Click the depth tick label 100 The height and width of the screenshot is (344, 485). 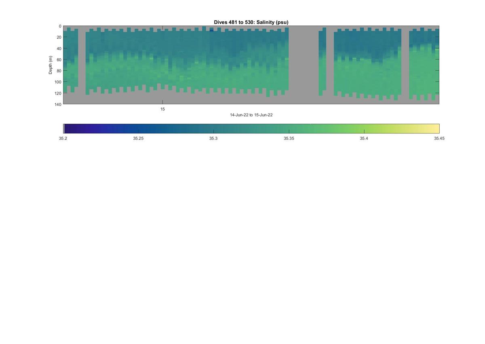pos(58,82)
